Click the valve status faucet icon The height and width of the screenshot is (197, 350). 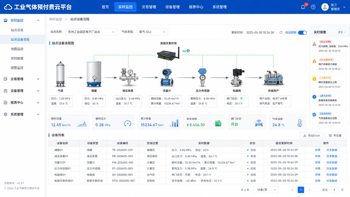click(x=259, y=123)
